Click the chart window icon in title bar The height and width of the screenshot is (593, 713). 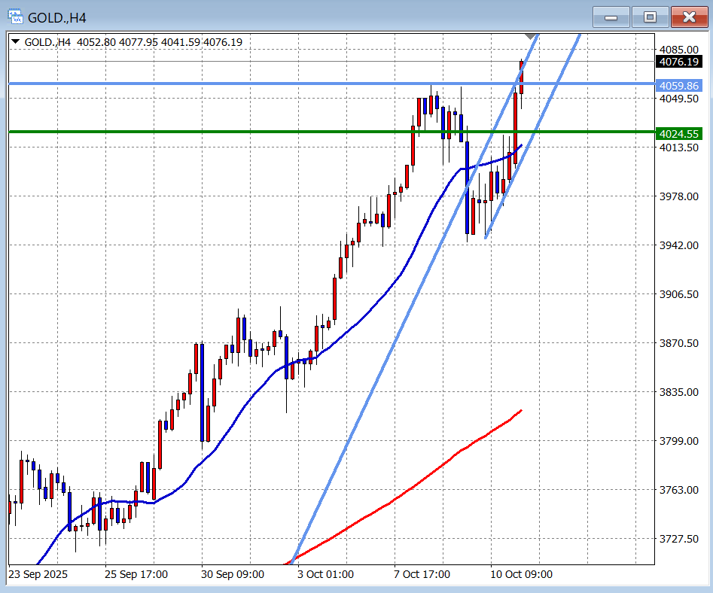click(15, 16)
